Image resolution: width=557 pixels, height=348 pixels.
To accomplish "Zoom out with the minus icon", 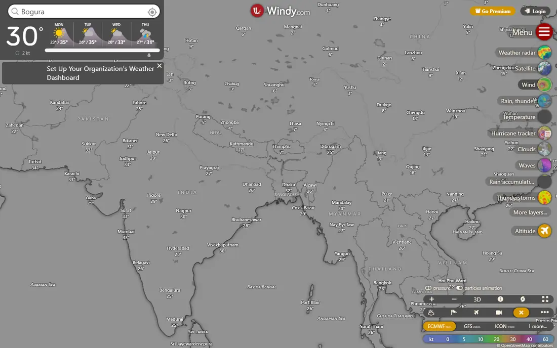I will [454, 299].
